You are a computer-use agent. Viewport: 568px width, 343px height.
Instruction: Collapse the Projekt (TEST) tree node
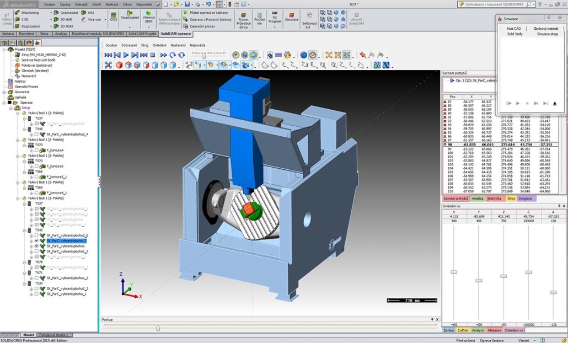(4, 49)
